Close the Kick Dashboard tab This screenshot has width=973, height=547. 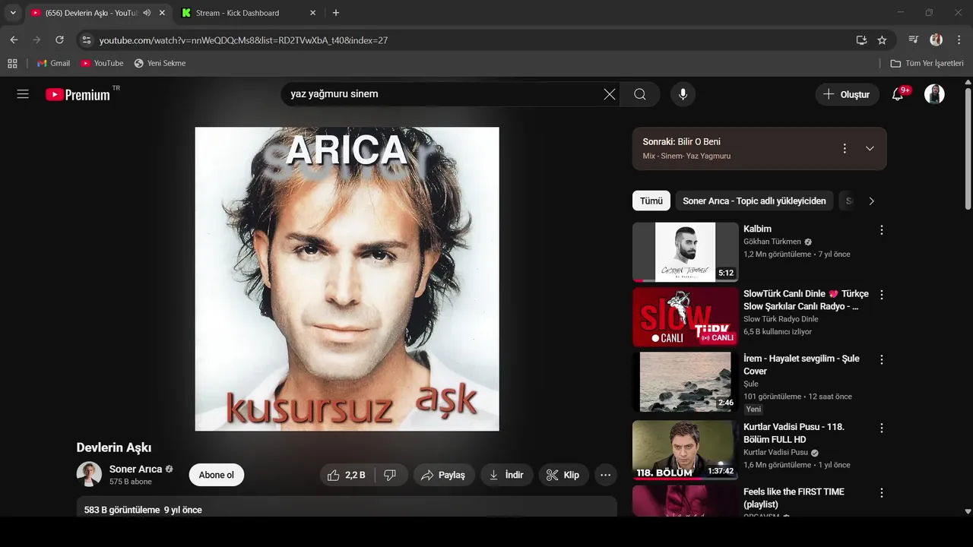tap(313, 13)
